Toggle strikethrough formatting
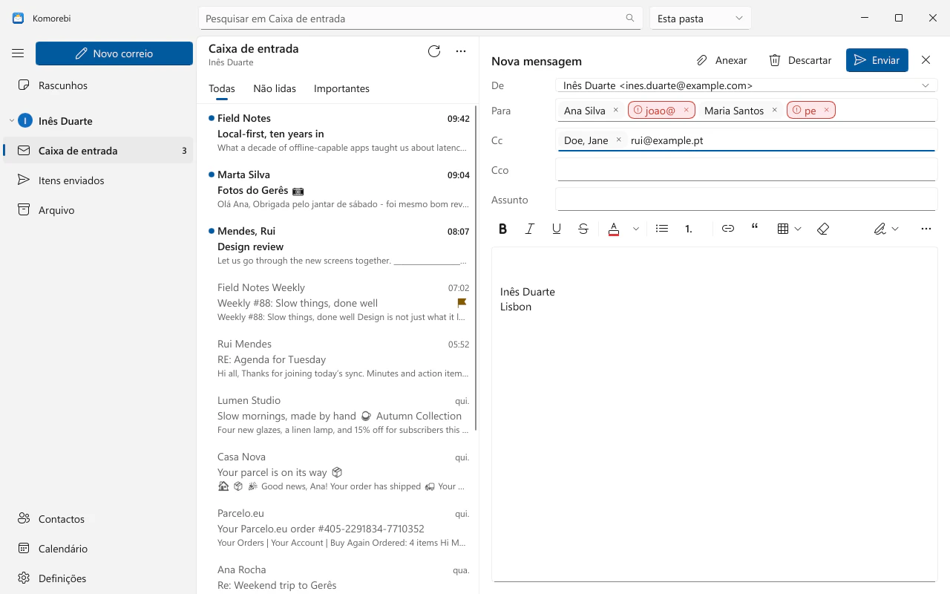Viewport: 950px width, 594px height. (583, 229)
